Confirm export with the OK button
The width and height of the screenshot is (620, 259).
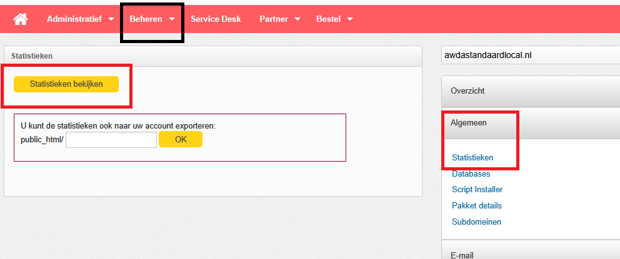click(181, 139)
